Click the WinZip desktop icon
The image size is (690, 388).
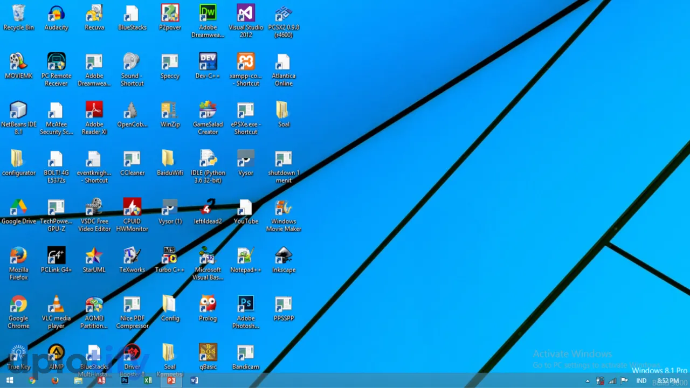pyautogui.click(x=170, y=115)
